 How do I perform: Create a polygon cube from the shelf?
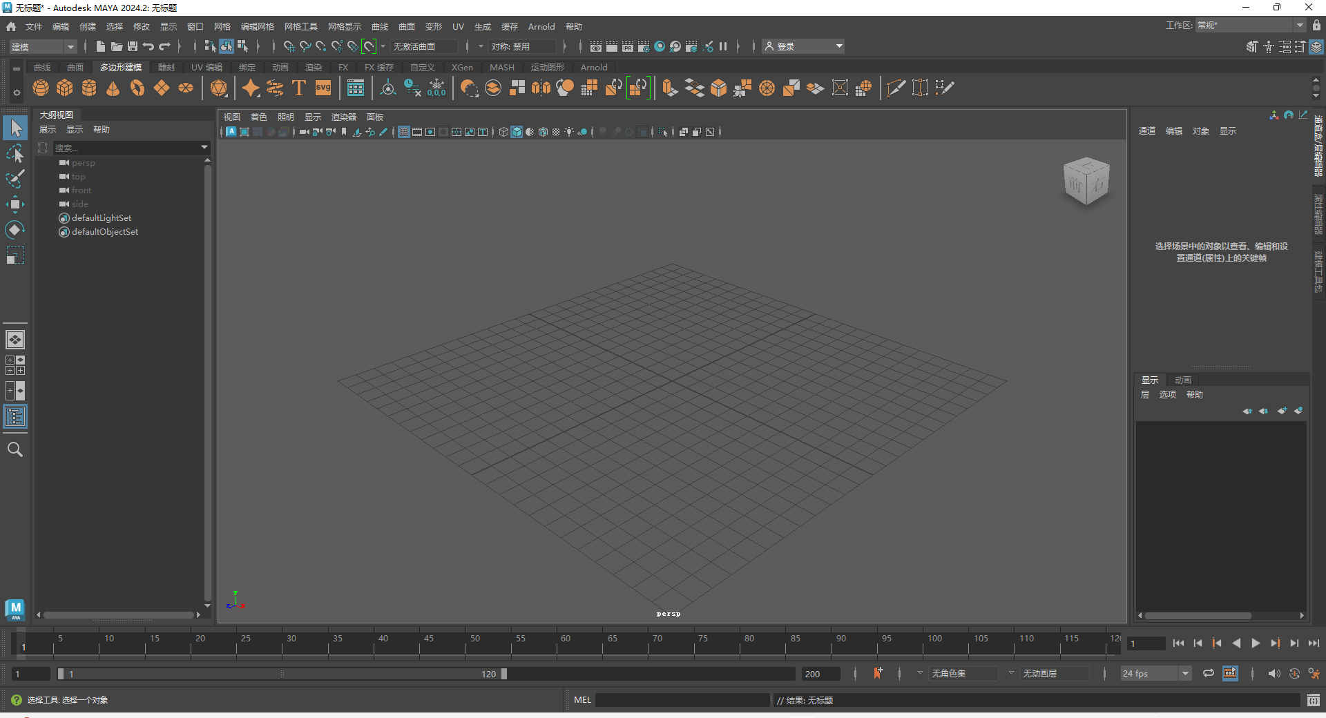65,88
